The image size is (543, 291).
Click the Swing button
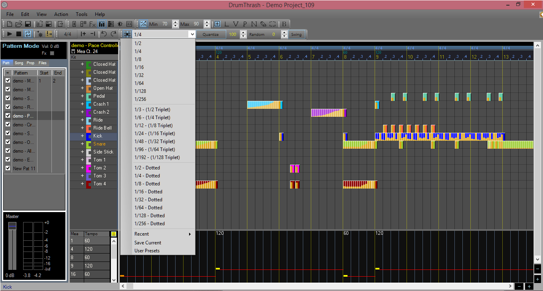296,34
